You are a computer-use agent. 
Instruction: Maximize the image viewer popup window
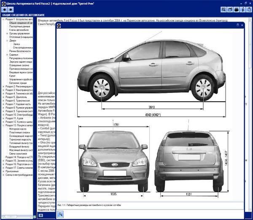point(238,25)
